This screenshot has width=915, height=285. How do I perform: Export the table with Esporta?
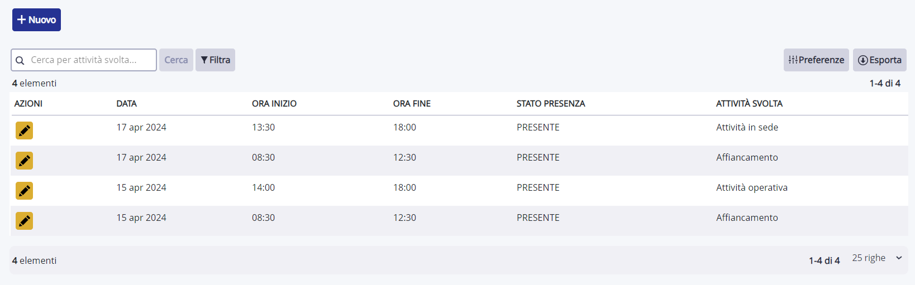click(x=879, y=60)
